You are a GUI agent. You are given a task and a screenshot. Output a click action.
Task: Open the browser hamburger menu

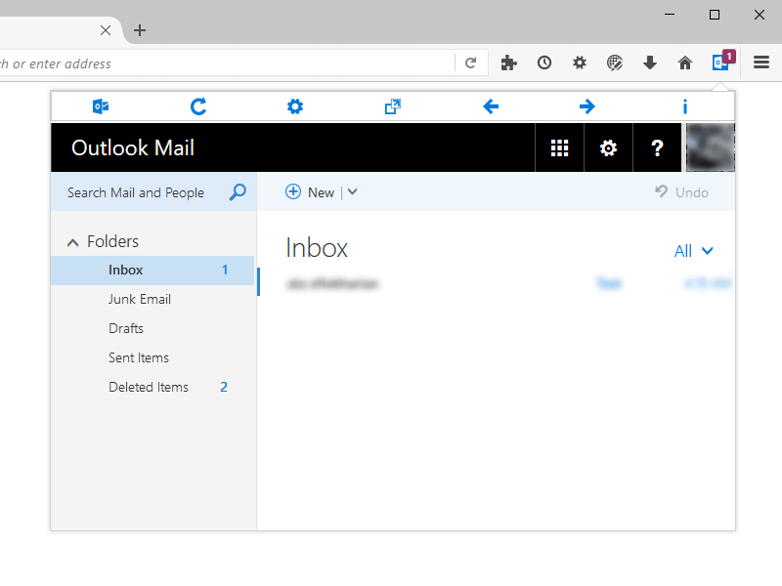pos(761,63)
